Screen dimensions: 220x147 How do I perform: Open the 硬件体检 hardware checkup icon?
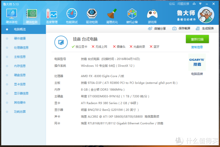point(11,16)
